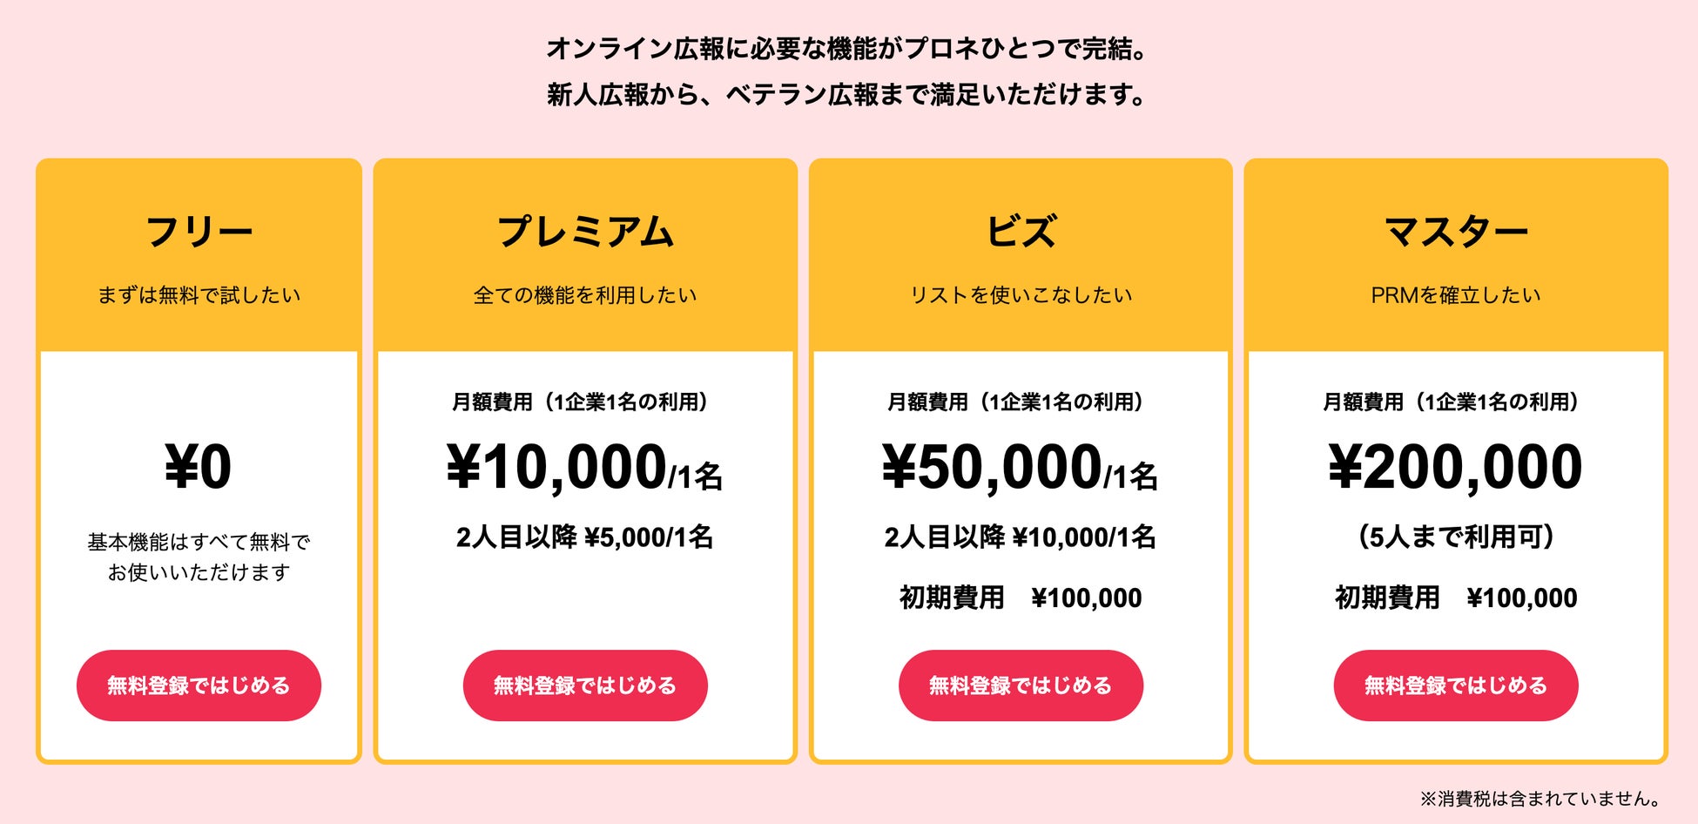
Task: Select the 全ての機能を利用したい subtitle
Action: 584,295
